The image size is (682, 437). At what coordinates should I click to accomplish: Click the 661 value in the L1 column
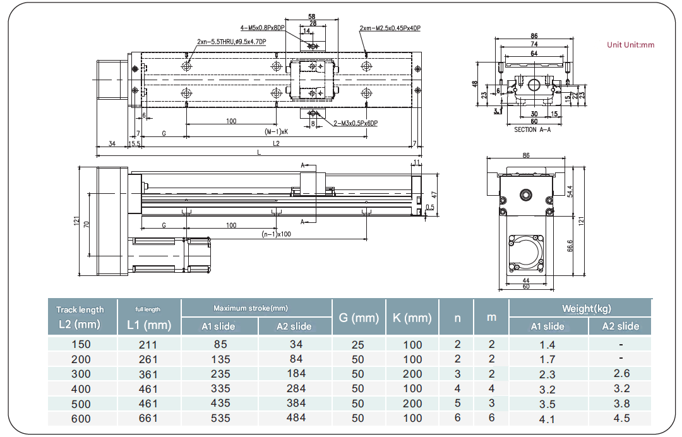(148, 418)
